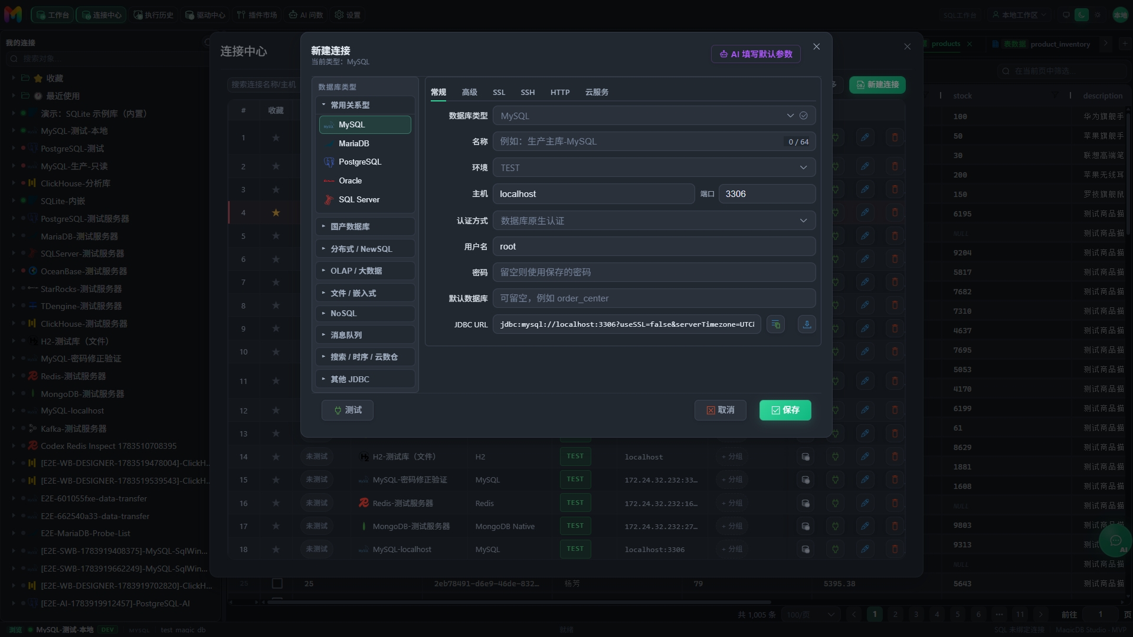Open the 本地工作区 dropdown
Image resolution: width=1133 pixels, height=637 pixels.
[1020, 15]
